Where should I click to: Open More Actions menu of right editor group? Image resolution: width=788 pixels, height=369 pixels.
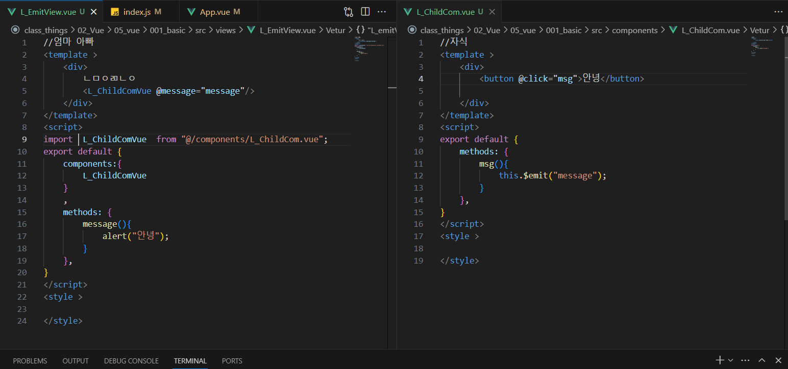point(778,12)
